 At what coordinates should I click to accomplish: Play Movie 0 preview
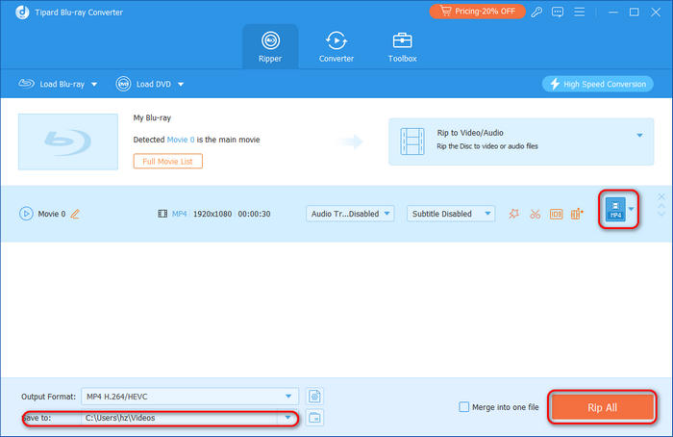26,214
